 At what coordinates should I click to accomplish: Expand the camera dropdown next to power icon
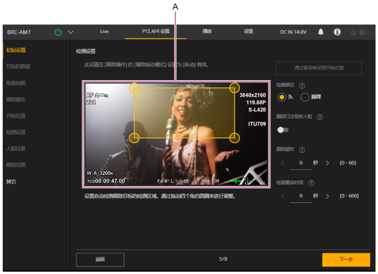[71, 32]
